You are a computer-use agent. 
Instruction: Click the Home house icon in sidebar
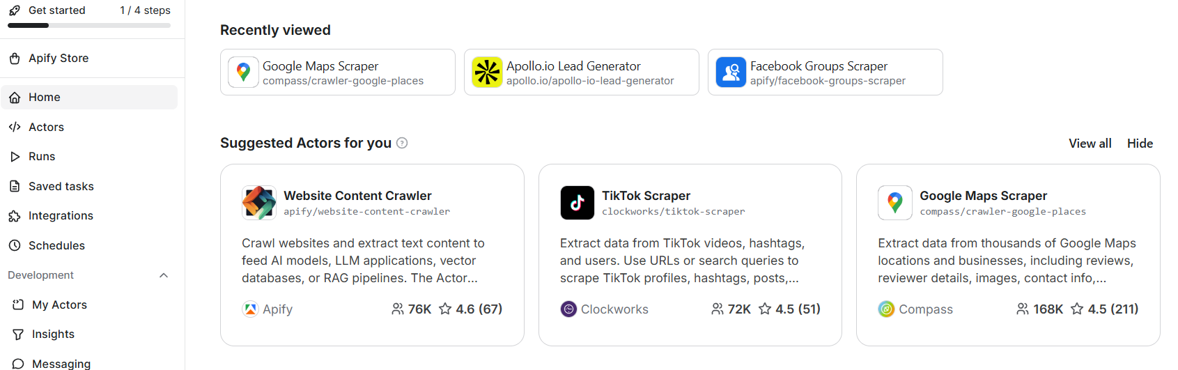[15, 98]
